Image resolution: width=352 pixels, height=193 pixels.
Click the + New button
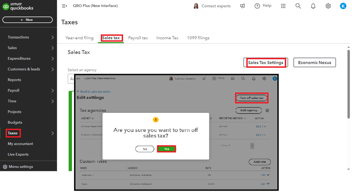tap(27, 20)
